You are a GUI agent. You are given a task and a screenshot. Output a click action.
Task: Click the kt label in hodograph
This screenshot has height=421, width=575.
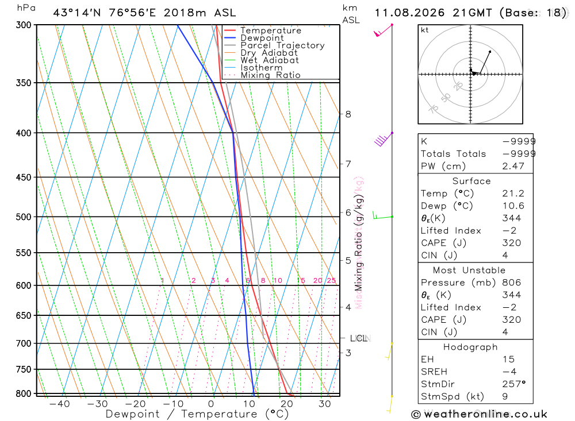[x=425, y=30]
